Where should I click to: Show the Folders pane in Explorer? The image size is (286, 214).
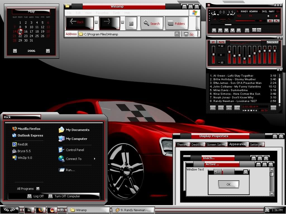177,23
